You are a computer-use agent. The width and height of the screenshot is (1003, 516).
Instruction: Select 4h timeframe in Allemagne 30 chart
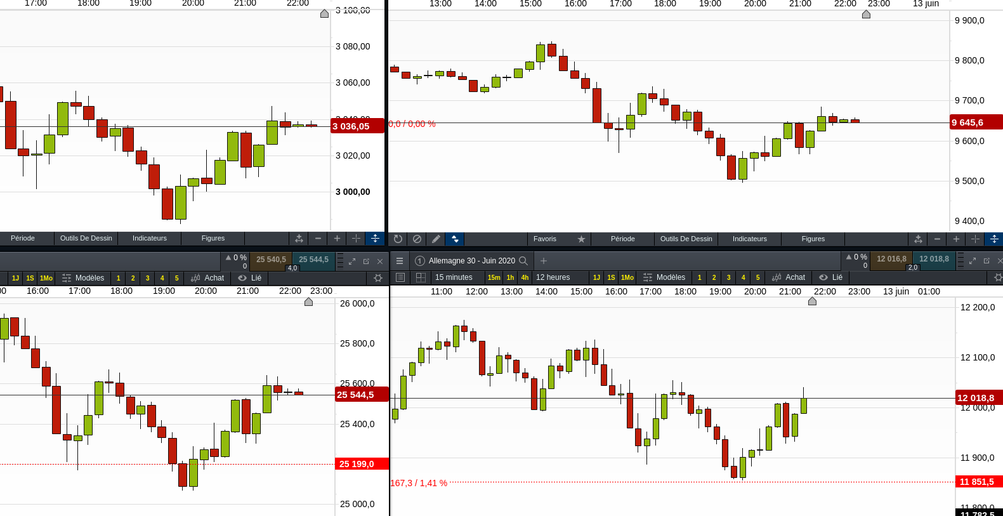click(x=525, y=277)
